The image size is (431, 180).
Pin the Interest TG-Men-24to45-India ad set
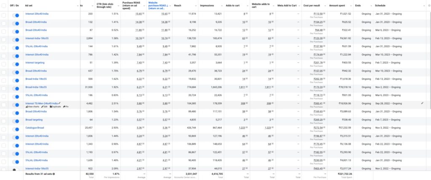pyautogui.click(x=66, y=107)
